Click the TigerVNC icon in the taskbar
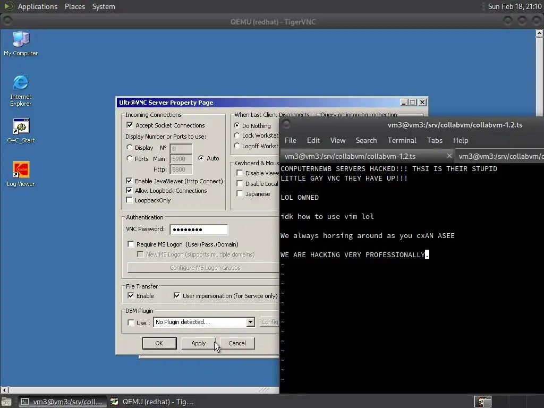The image size is (544, 408). point(114,402)
